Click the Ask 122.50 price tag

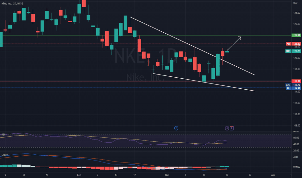click(293, 44)
